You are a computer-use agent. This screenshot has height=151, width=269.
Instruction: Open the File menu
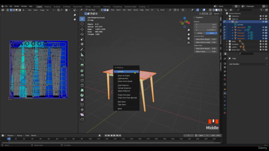(x=6, y=6)
